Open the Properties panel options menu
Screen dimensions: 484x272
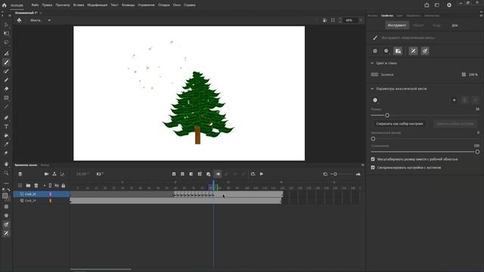481,15
